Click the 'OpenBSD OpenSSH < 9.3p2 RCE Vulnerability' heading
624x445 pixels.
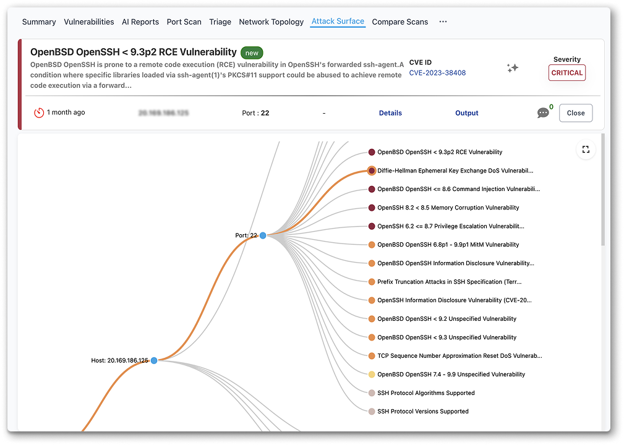click(x=134, y=52)
